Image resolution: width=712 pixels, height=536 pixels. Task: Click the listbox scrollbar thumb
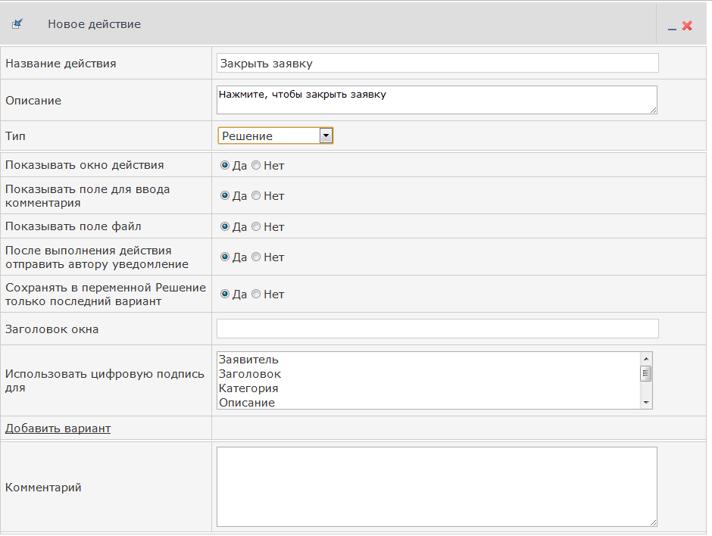click(x=646, y=374)
